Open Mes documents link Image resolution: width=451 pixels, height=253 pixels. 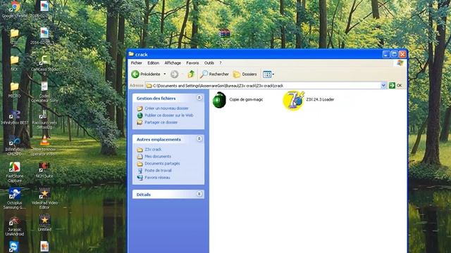[x=158, y=156]
